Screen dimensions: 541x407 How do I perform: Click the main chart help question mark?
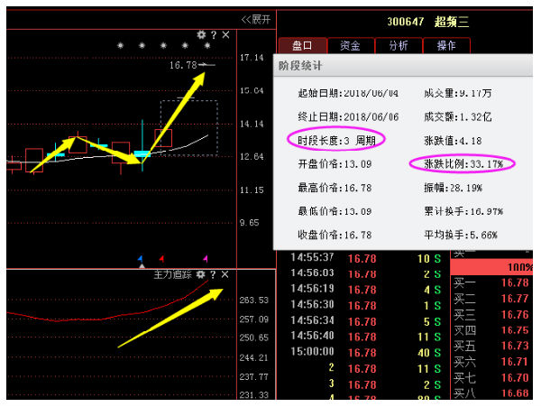214,35
